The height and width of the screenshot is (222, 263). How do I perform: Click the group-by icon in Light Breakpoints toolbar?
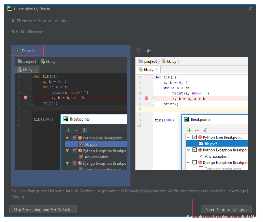point(205,130)
